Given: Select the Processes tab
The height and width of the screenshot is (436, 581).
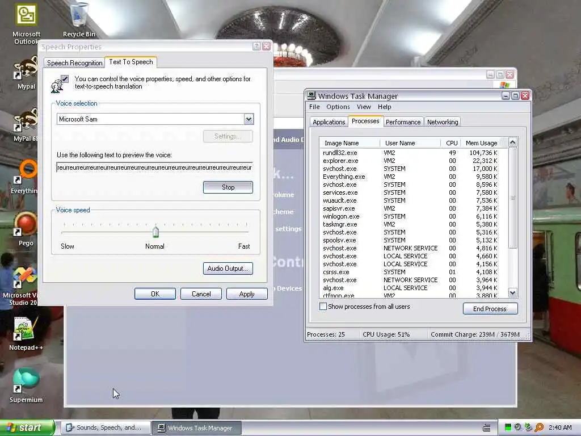Looking at the screenshot, I should pyautogui.click(x=365, y=121).
